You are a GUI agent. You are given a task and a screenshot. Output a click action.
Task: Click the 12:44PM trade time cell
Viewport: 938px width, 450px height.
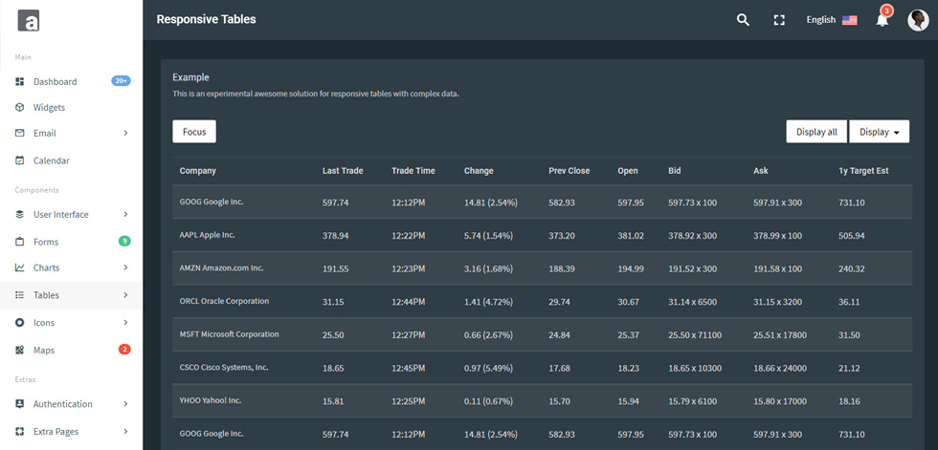click(x=409, y=302)
